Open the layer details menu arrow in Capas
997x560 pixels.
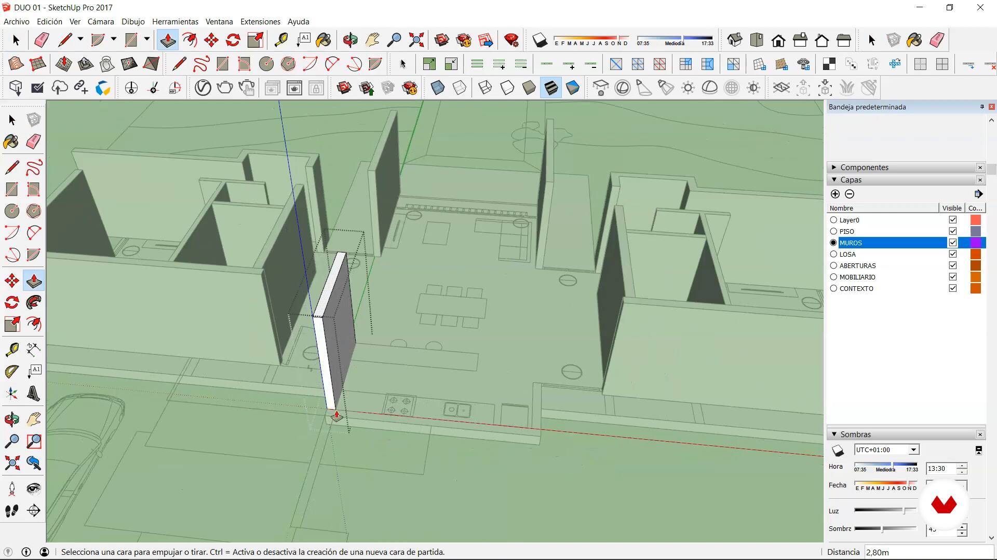pyautogui.click(x=978, y=194)
